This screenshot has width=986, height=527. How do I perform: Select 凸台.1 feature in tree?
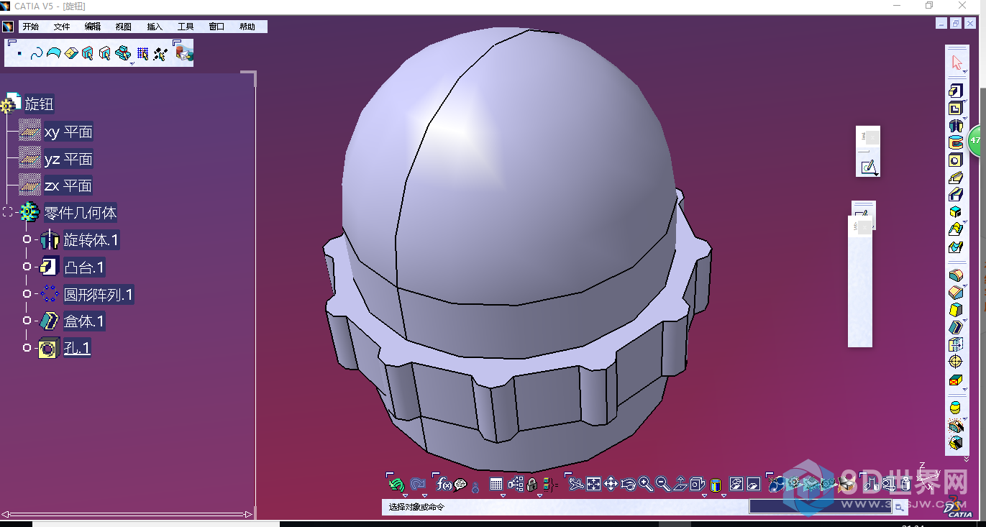[84, 268]
